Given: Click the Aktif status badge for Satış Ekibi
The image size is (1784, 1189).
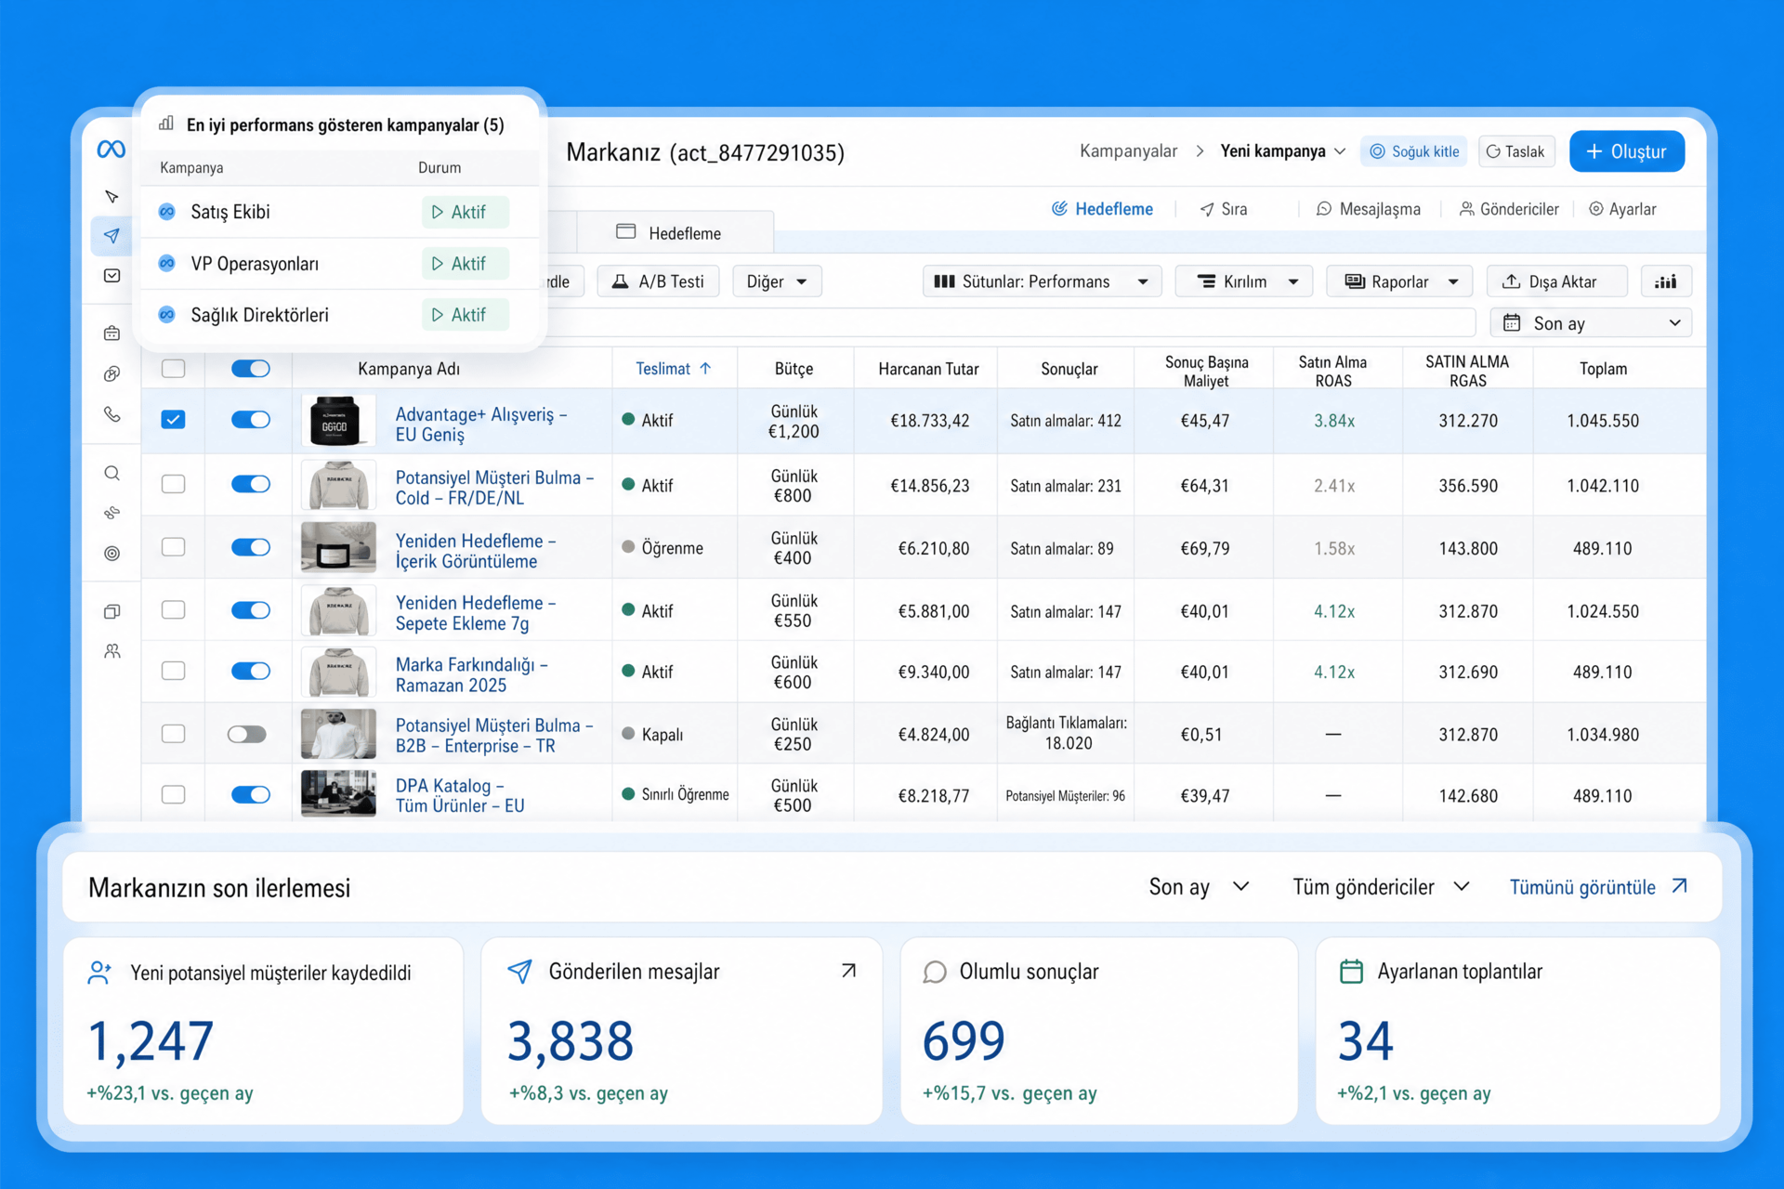Looking at the screenshot, I should 465,212.
